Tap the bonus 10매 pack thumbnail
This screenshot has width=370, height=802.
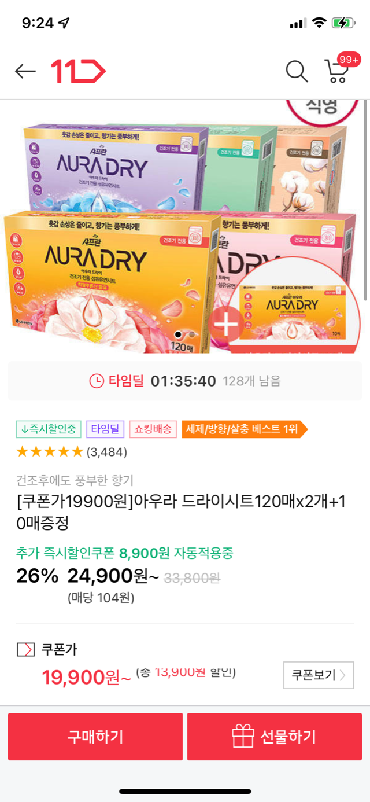point(294,306)
